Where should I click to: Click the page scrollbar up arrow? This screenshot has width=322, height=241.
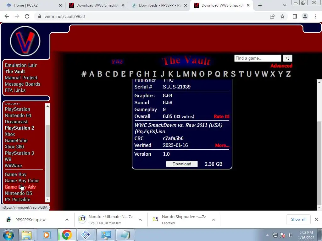(x=319, y=82)
